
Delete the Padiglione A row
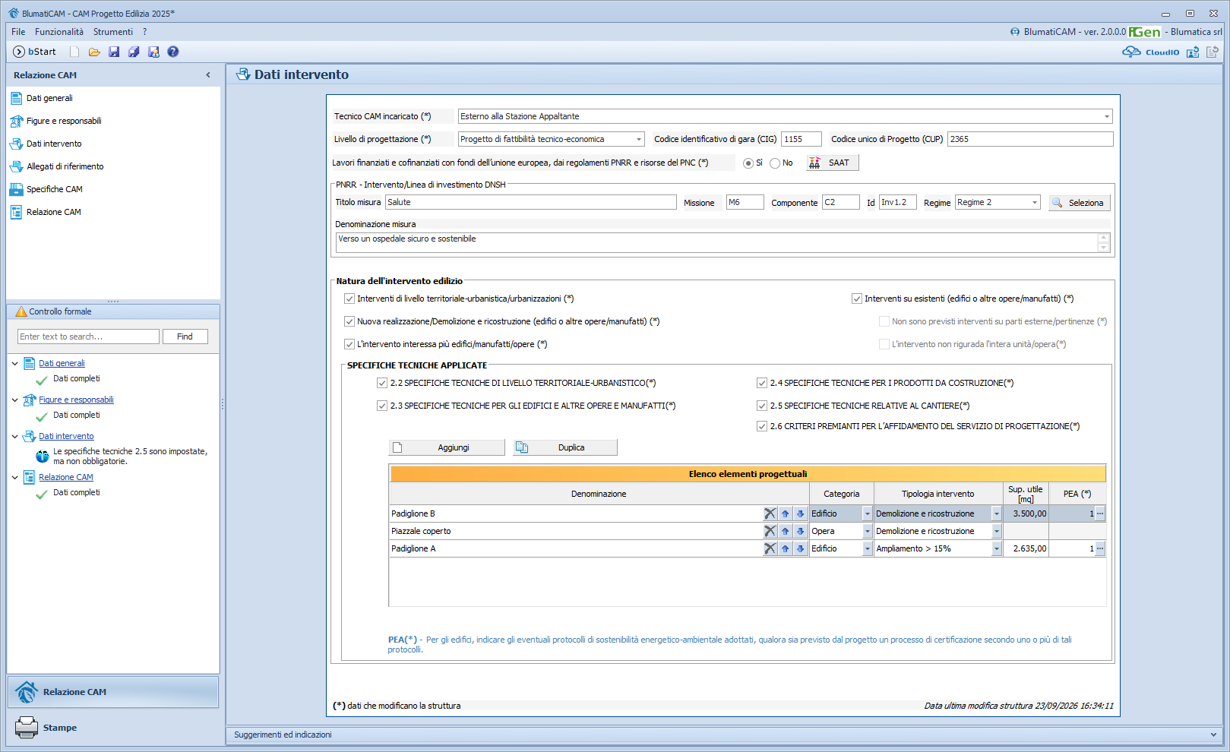[x=770, y=548]
